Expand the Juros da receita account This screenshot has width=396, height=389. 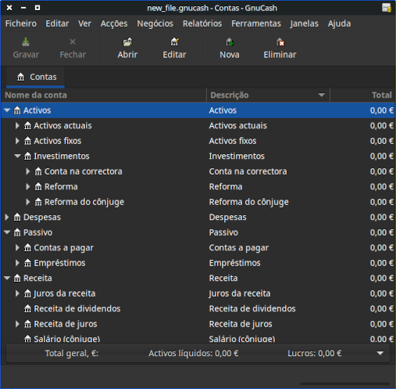[17, 294]
